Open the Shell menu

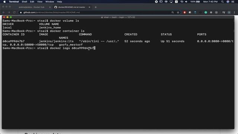pos(24,1)
